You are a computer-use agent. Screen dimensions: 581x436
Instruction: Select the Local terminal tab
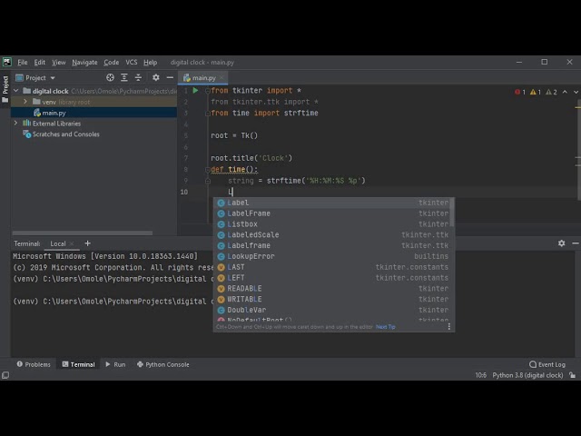tap(58, 243)
